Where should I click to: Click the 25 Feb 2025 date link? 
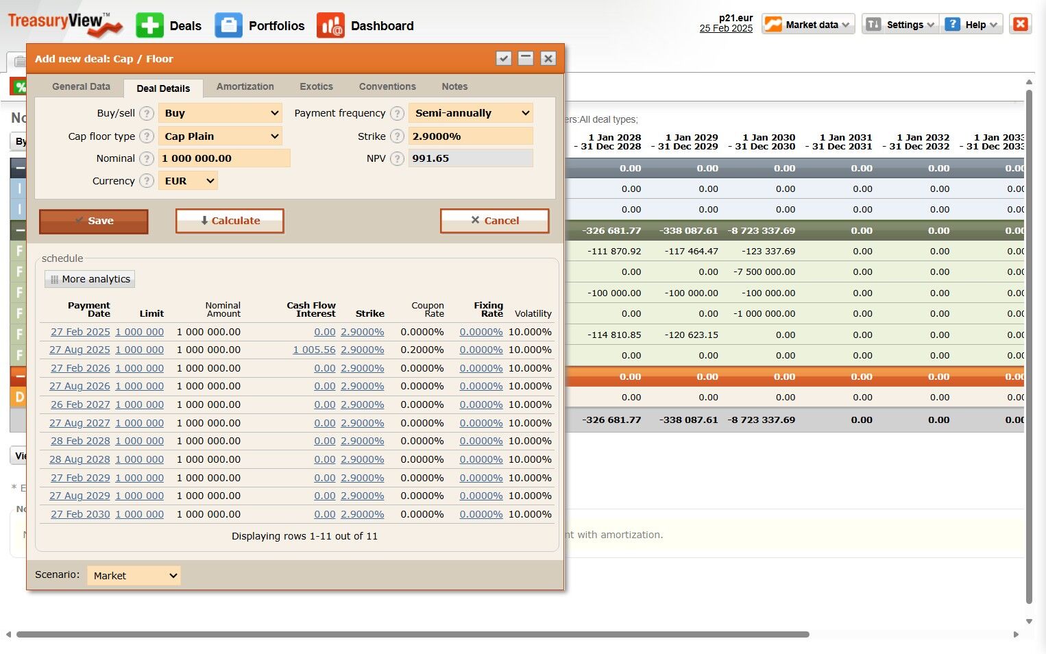tap(726, 29)
